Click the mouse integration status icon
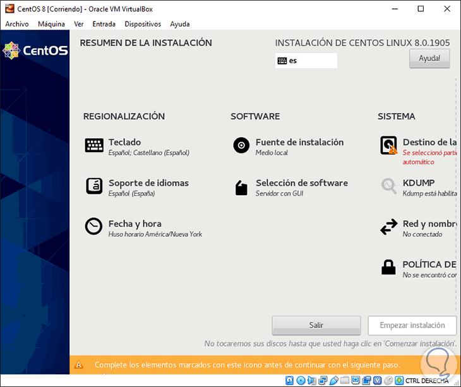461x387 pixels. [x=388, y=381]
